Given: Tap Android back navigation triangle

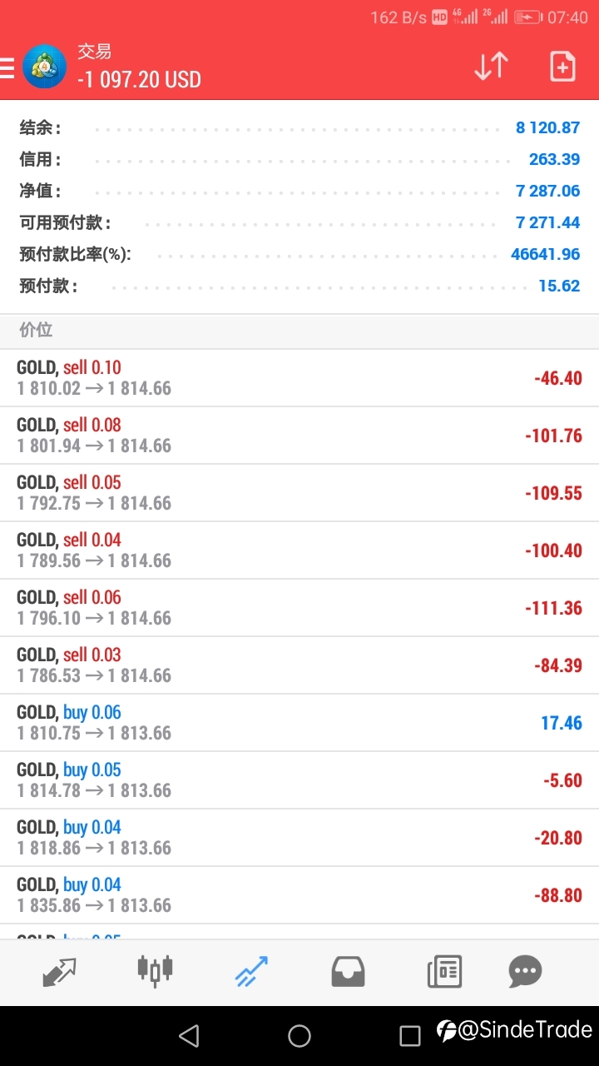Looking at the screenshot, I should coord(189,1035).
